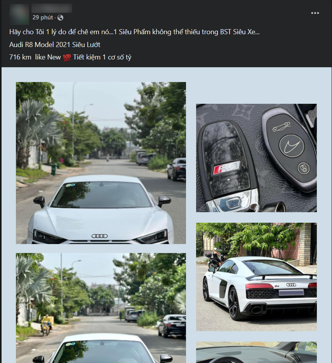Open the car interior photo at bottom

(256, 352)
